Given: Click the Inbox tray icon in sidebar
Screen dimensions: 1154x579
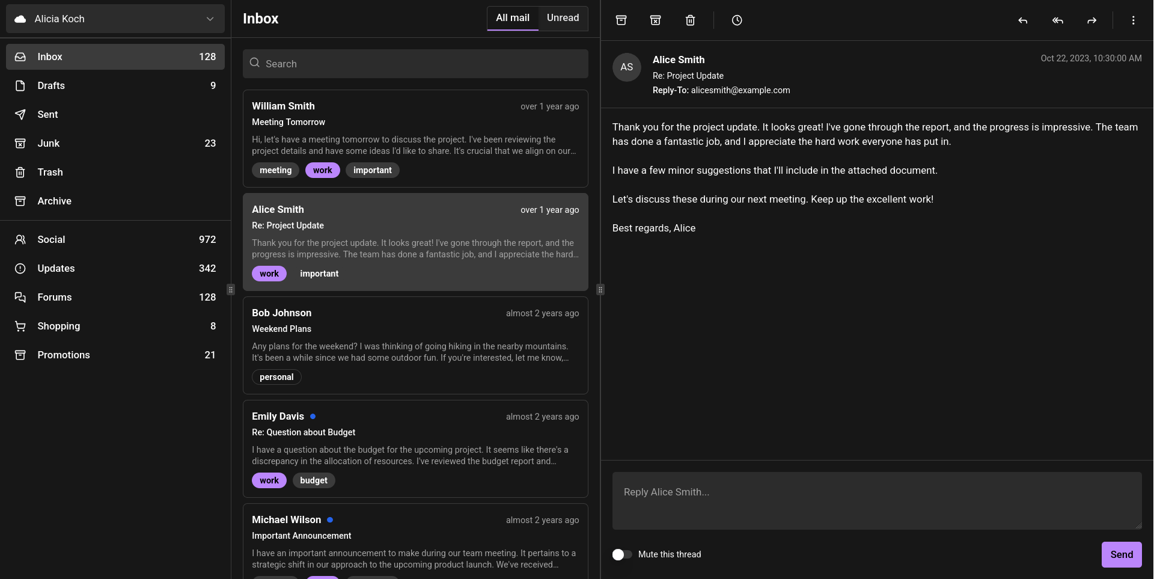Looking at the screenshot, I should pos(20,57).
